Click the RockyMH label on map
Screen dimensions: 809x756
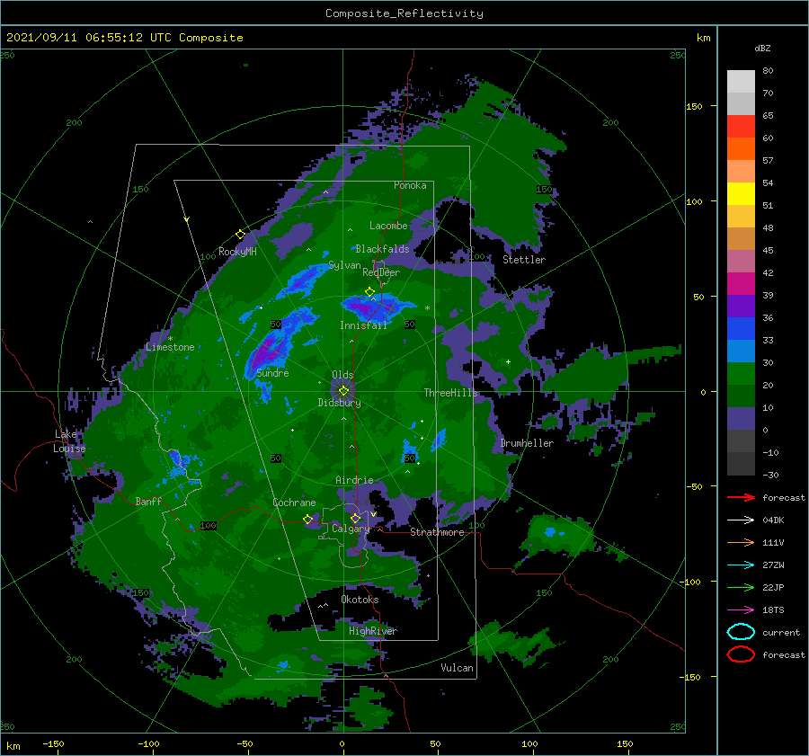point(237,252)
